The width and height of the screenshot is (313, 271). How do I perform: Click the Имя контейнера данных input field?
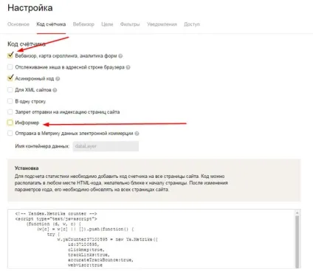pyautogui.click(x=106, y=146)
